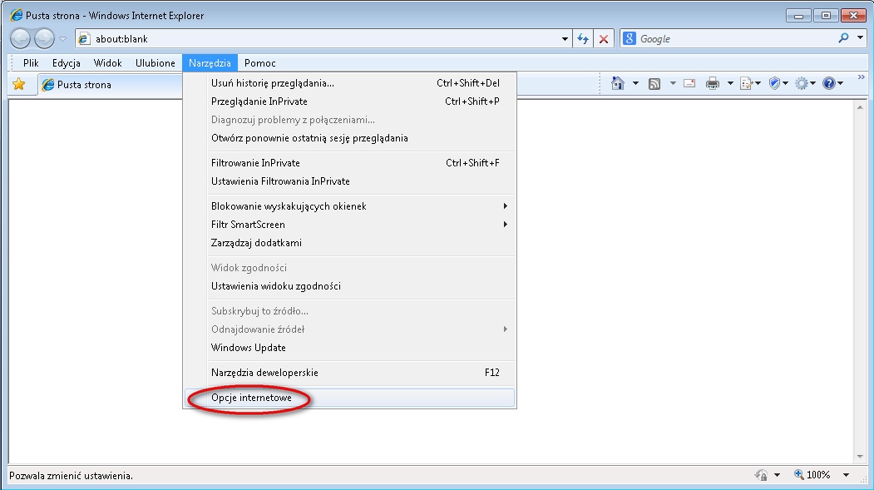Choose Narzędzia deweloperskie
Screen dimensions: 874x490
[349, 373]
